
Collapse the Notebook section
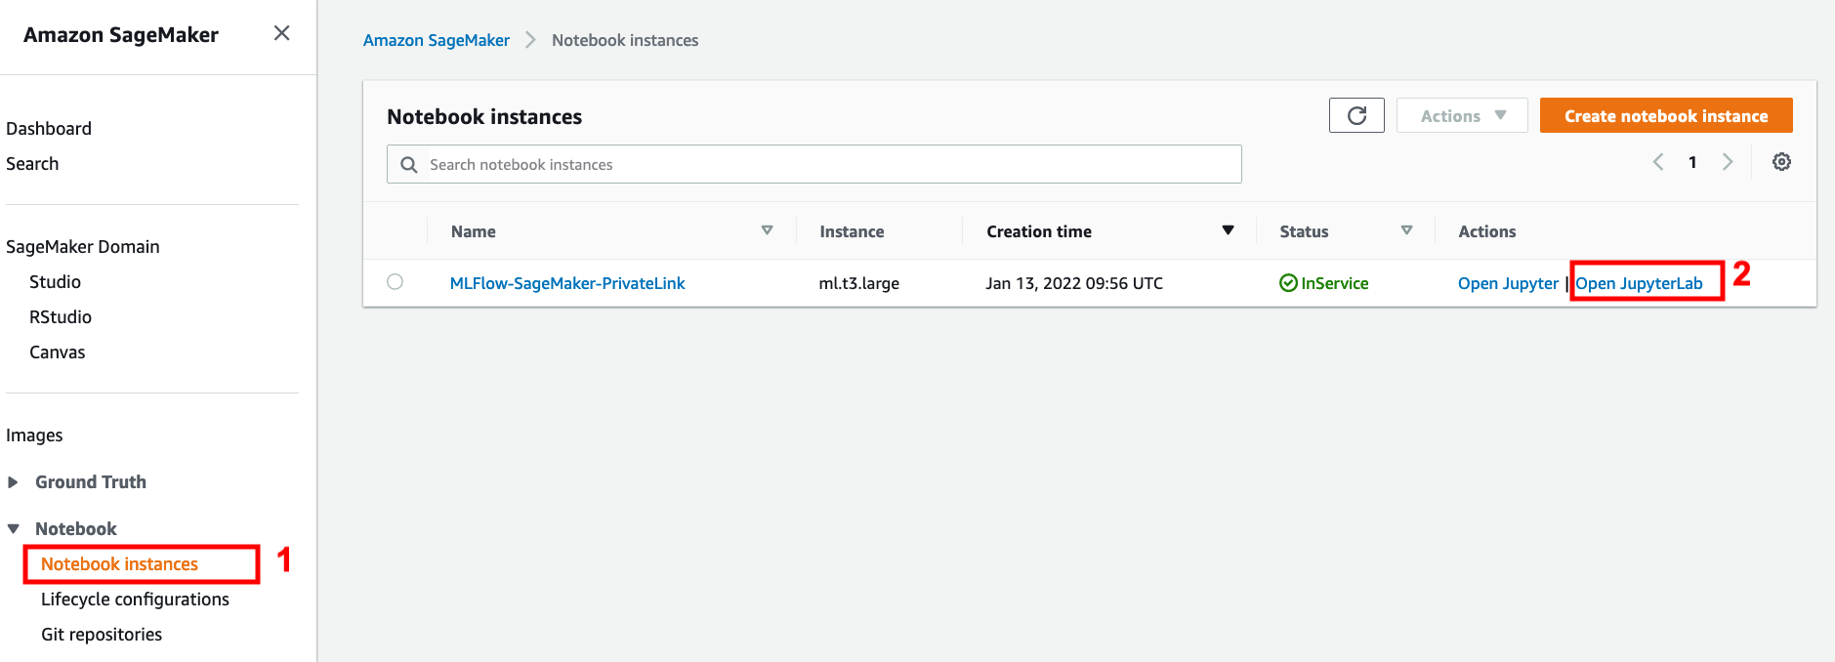pos(13,529)
